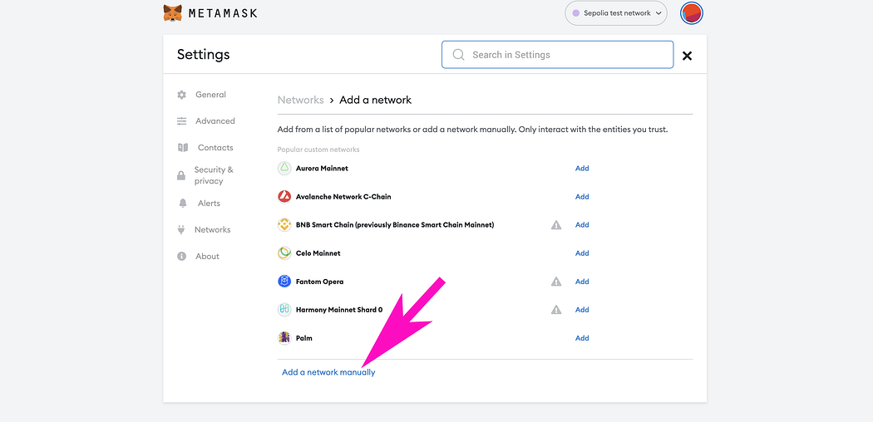Add Aurora Mainnet network
This screenshot has height=422, width=873.
(x=582, y=168)
